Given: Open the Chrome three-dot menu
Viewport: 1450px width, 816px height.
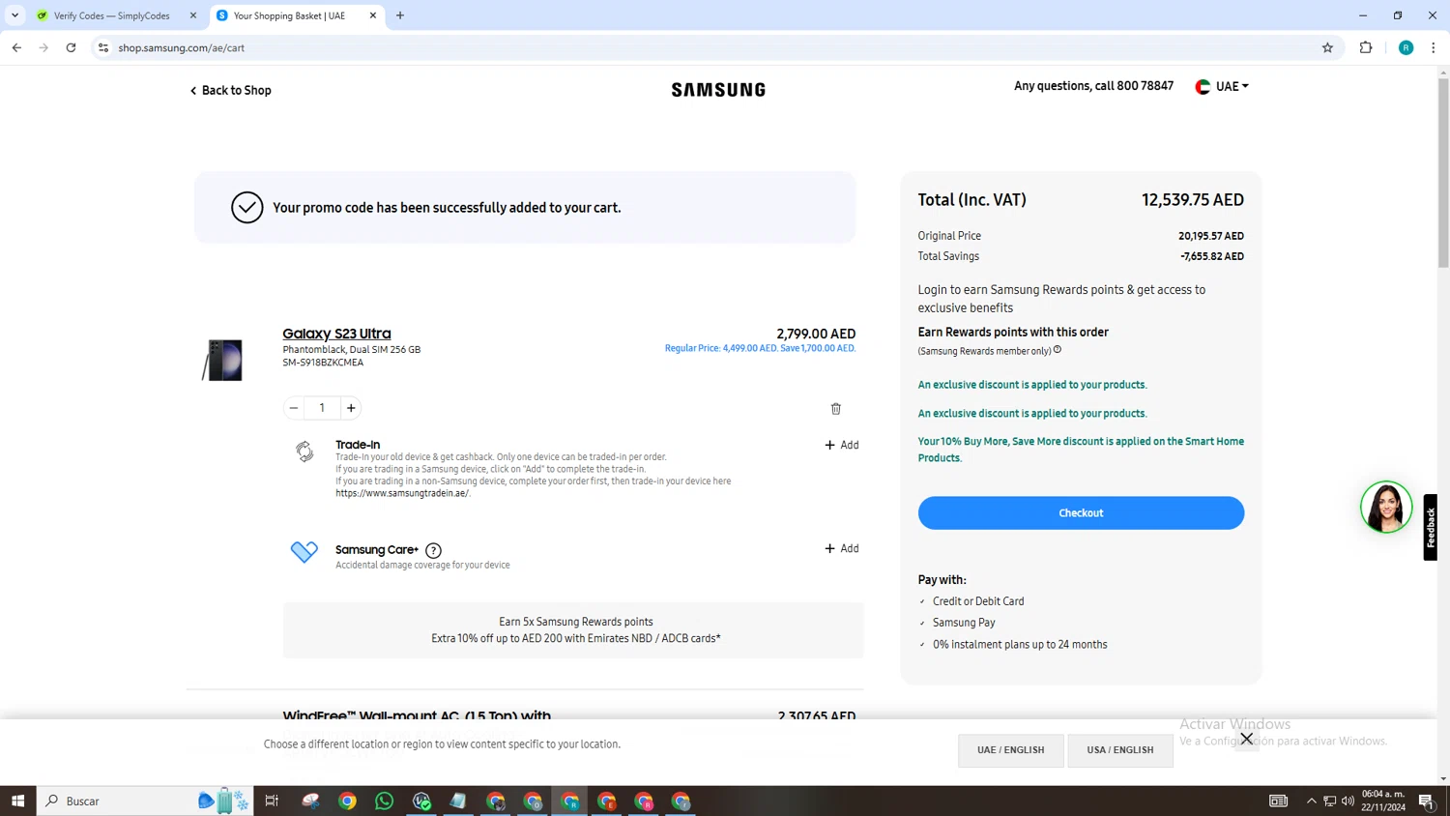Looking at the screenshot, I should click(1434, 47).
